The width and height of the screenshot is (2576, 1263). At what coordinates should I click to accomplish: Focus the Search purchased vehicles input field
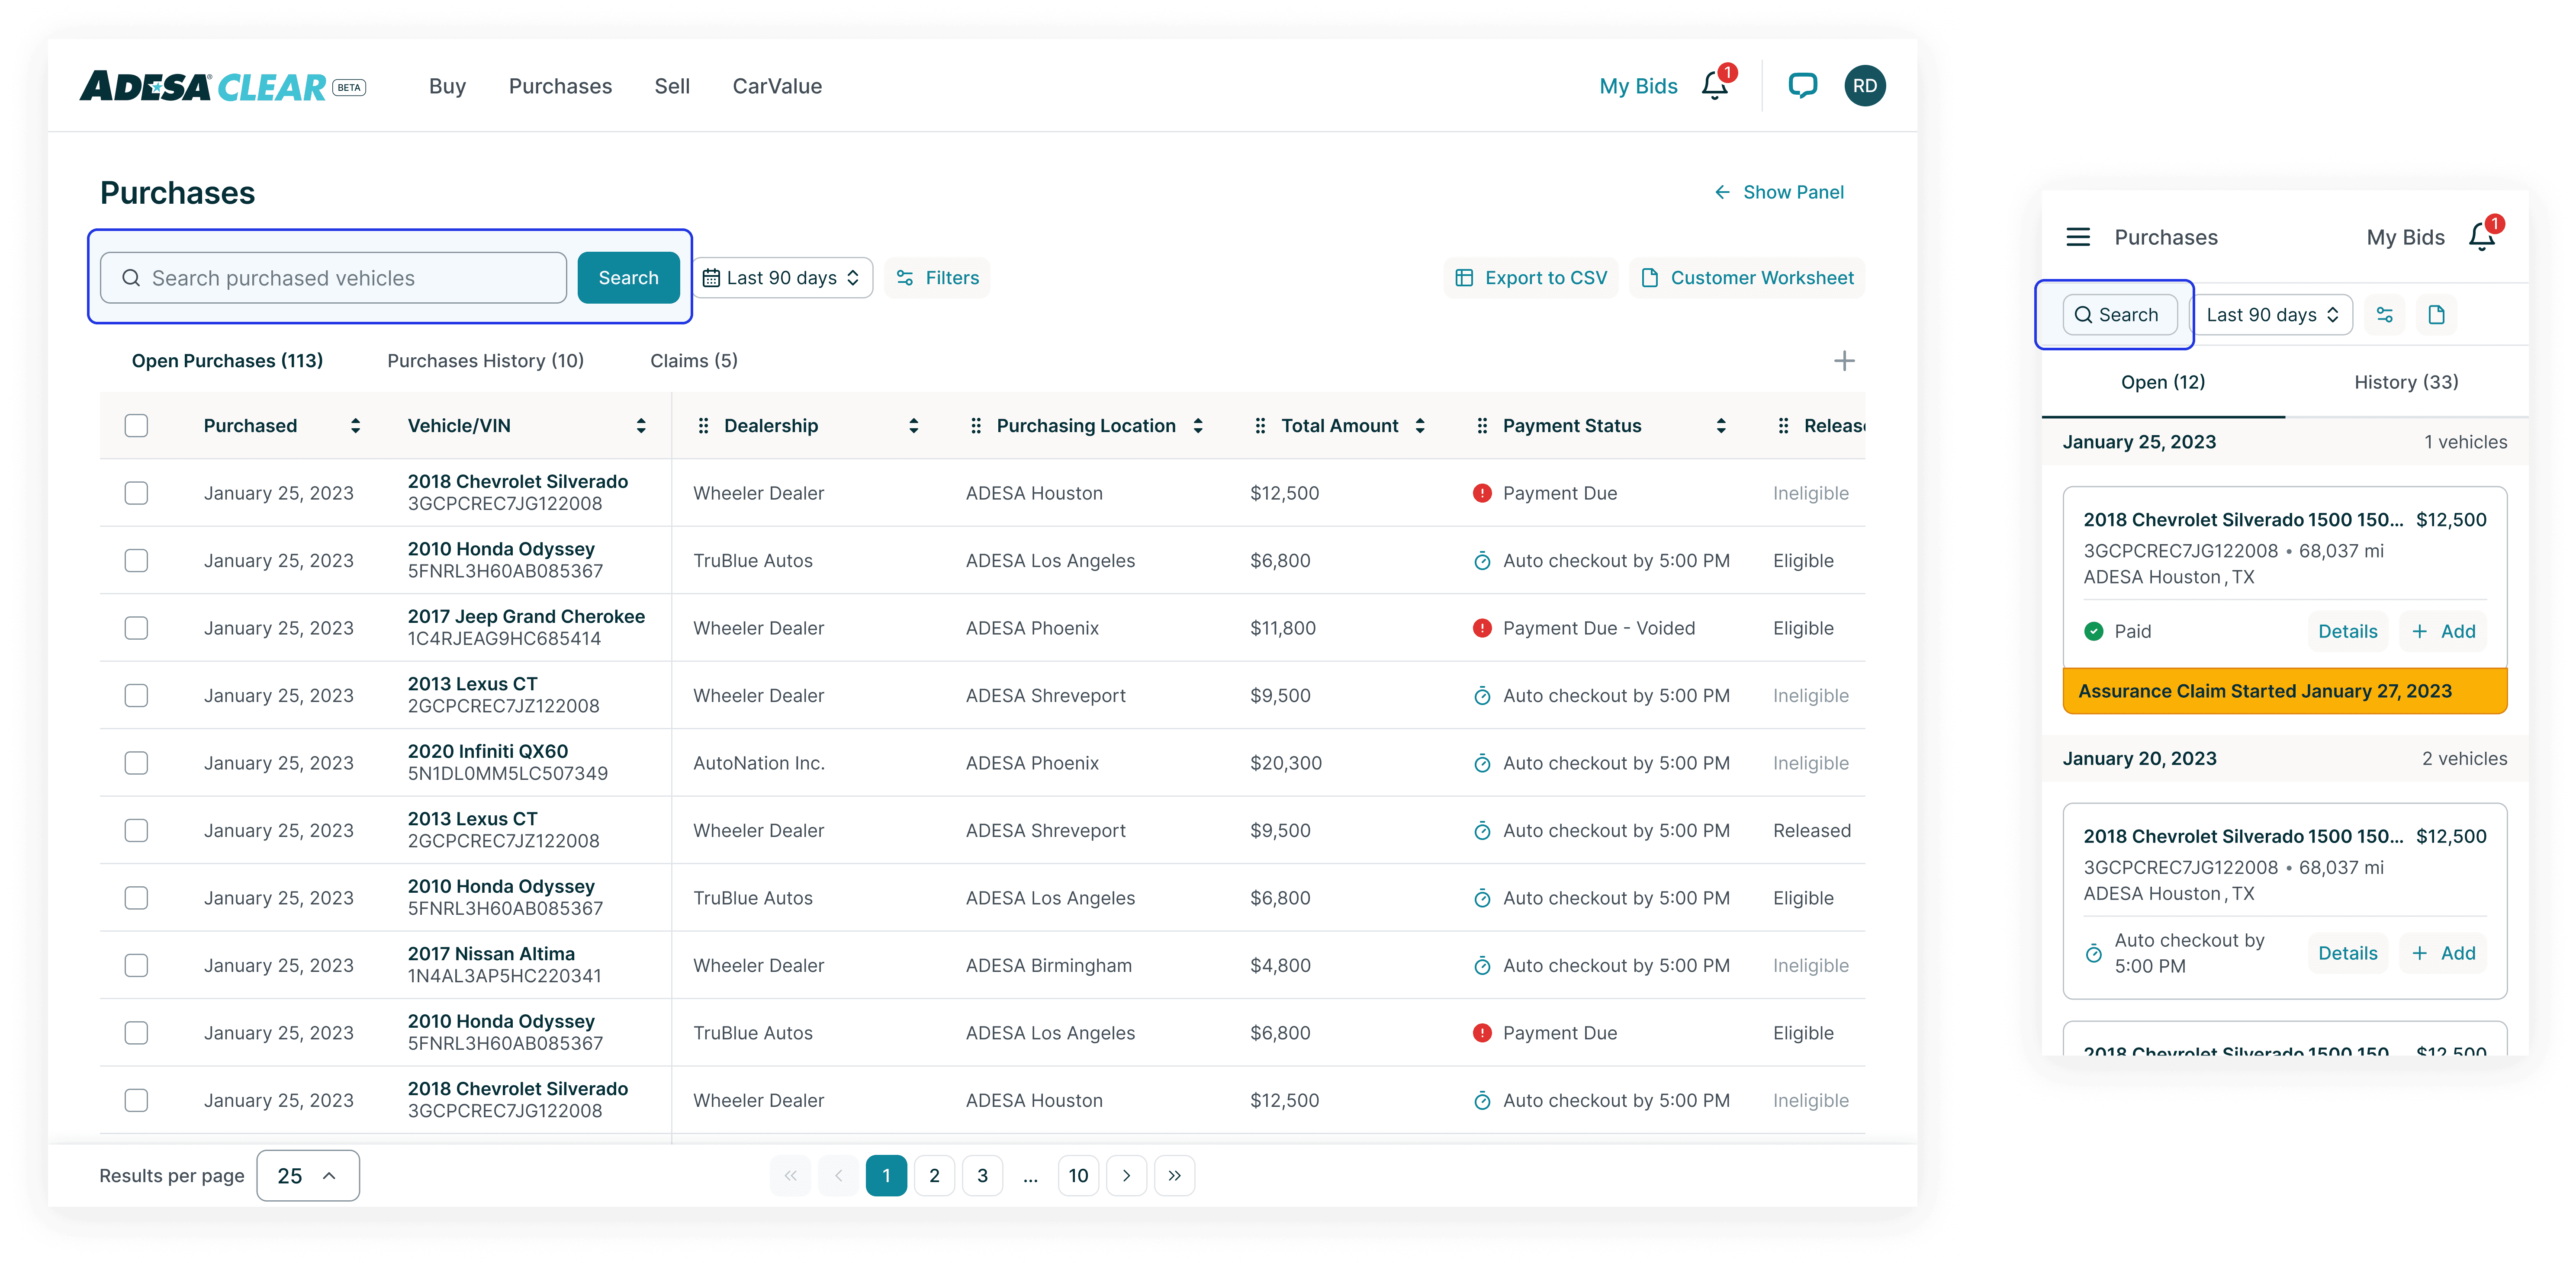(333, 278)
